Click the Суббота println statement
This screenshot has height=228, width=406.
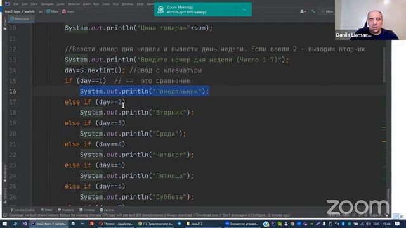pyautogui.click(x=137, y=197)
